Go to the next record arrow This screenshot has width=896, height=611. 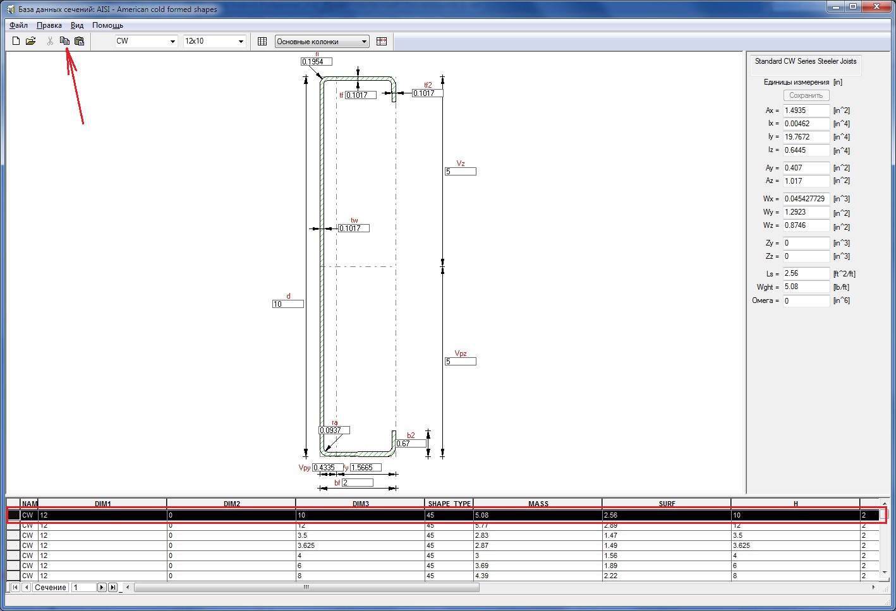[x=102, y=587]
